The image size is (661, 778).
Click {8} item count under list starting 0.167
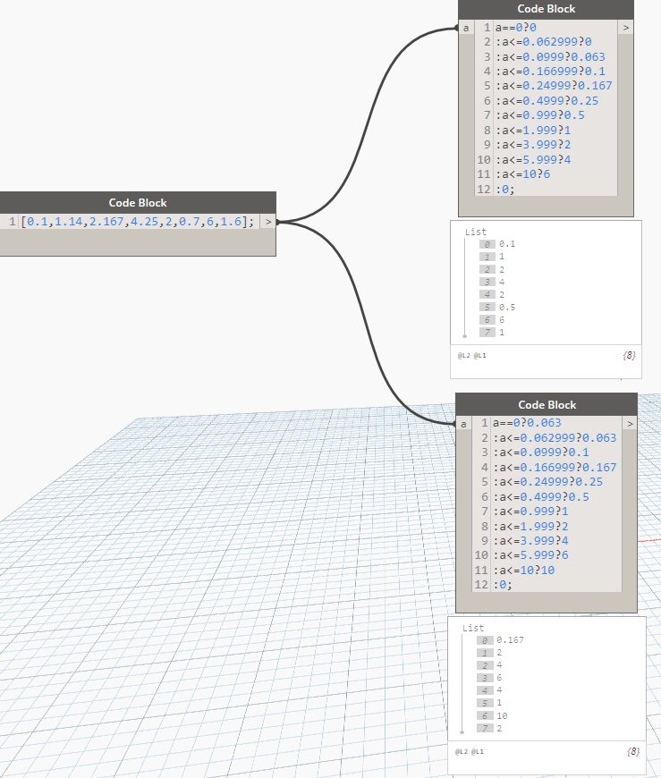pyautogui.click(x=633, y=751)
